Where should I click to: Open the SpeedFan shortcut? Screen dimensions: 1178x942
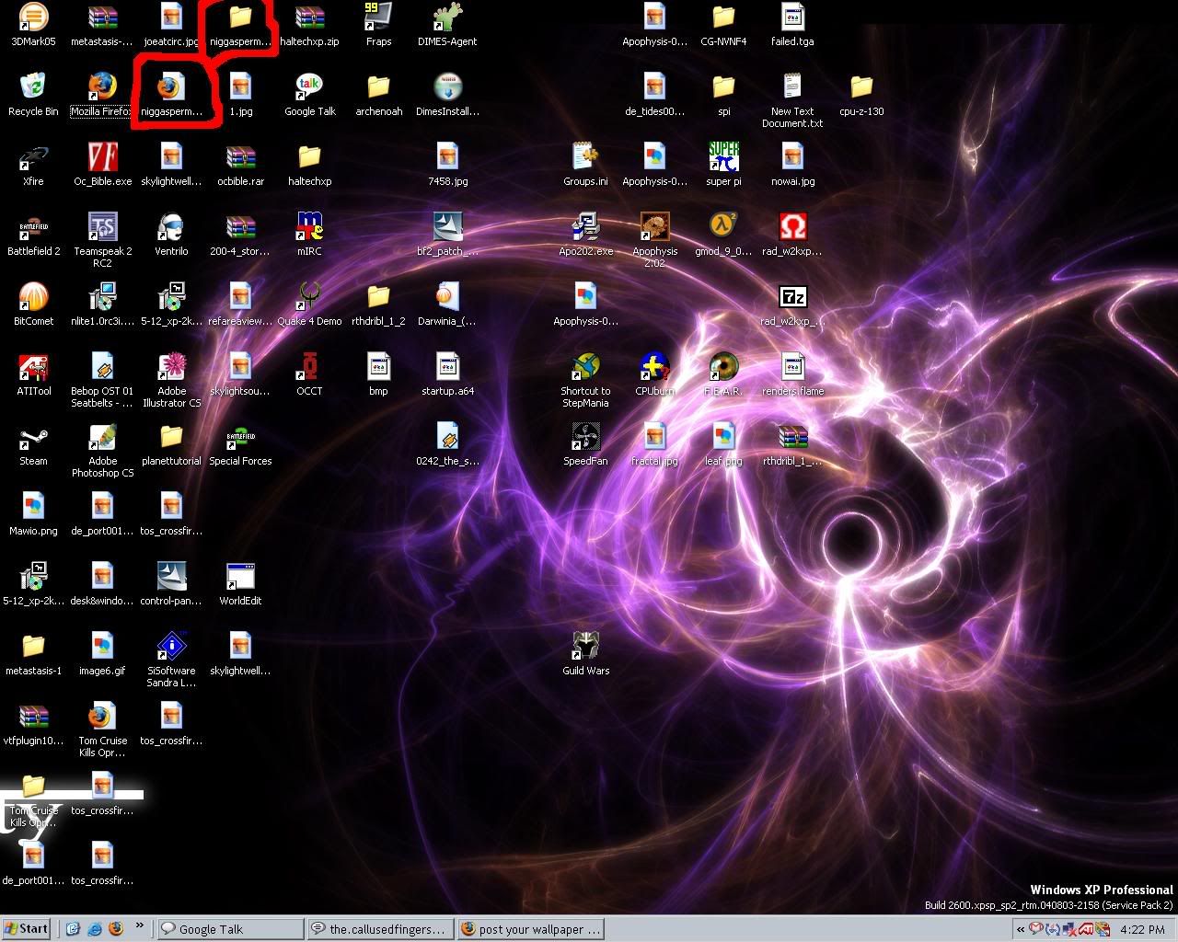(585, 439)
